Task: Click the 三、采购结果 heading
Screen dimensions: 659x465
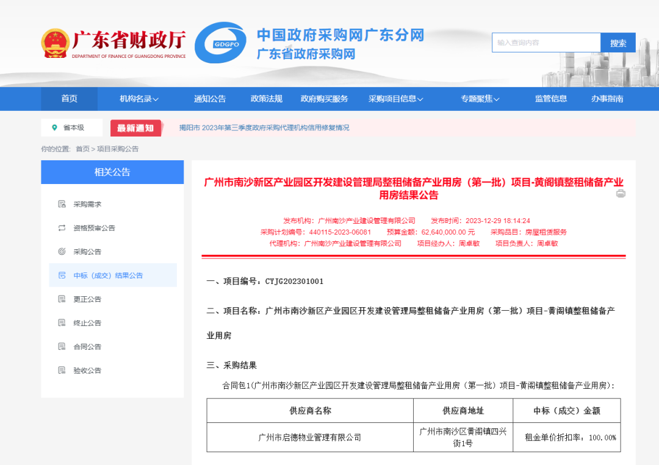Action: coord(232,365)
